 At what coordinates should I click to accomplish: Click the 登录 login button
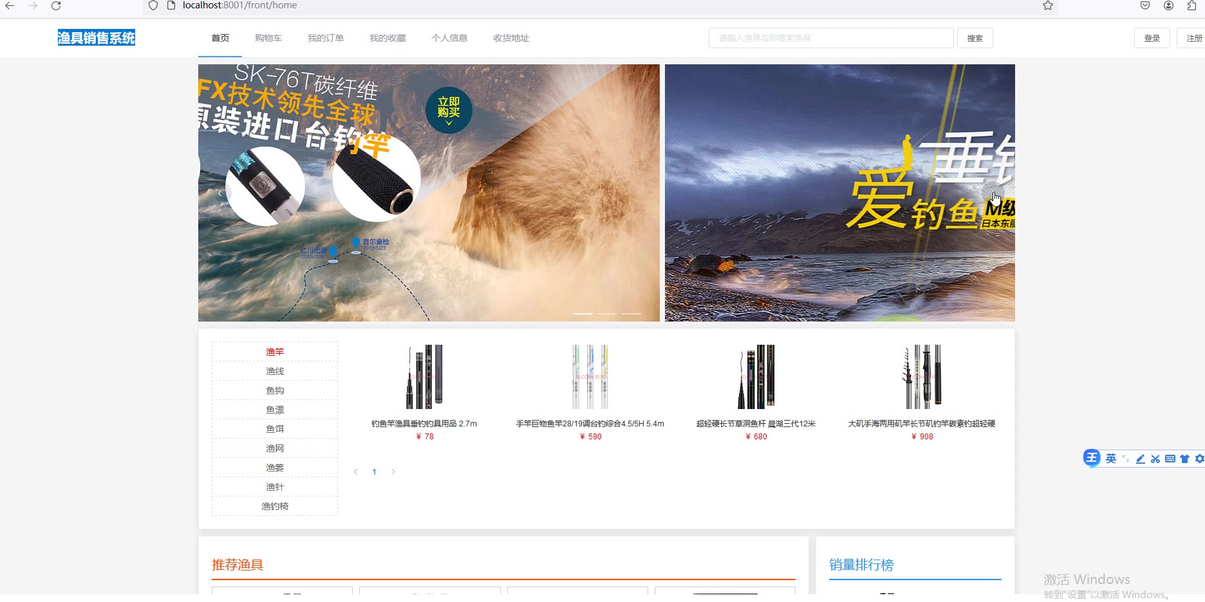click(x=1152, y=38)
